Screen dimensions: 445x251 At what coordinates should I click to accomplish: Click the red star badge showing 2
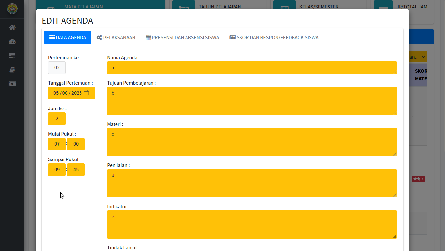(418, 179)
